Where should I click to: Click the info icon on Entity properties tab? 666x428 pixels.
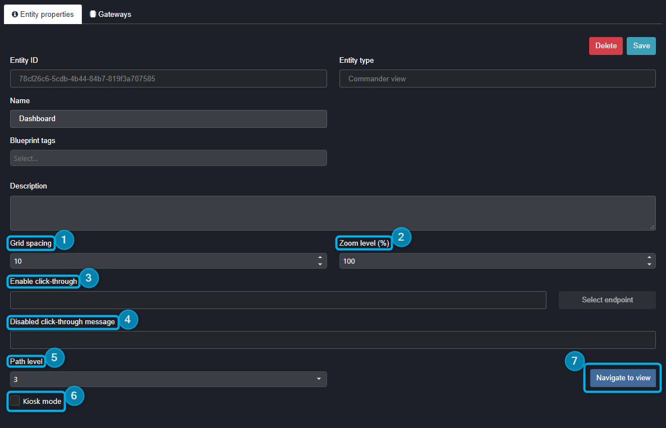[x=13, y=15]
